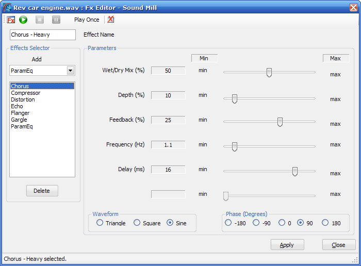This screenshot has height=266, width=361.
Task: Click the 'Chorus - Heavy selected.' status text
Action: [x=35, y=259]
